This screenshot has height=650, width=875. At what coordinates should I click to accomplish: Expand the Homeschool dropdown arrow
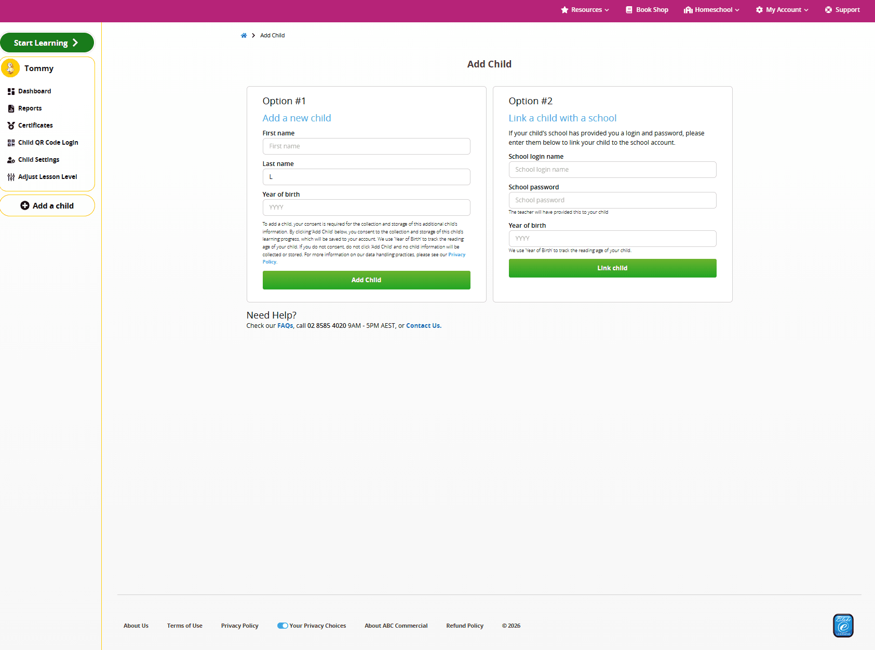(x=737, y=10)
